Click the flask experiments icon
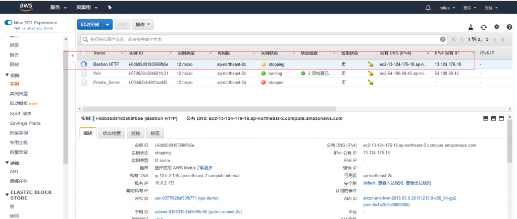This screenshot has height=219, width=517. point(471,27)
